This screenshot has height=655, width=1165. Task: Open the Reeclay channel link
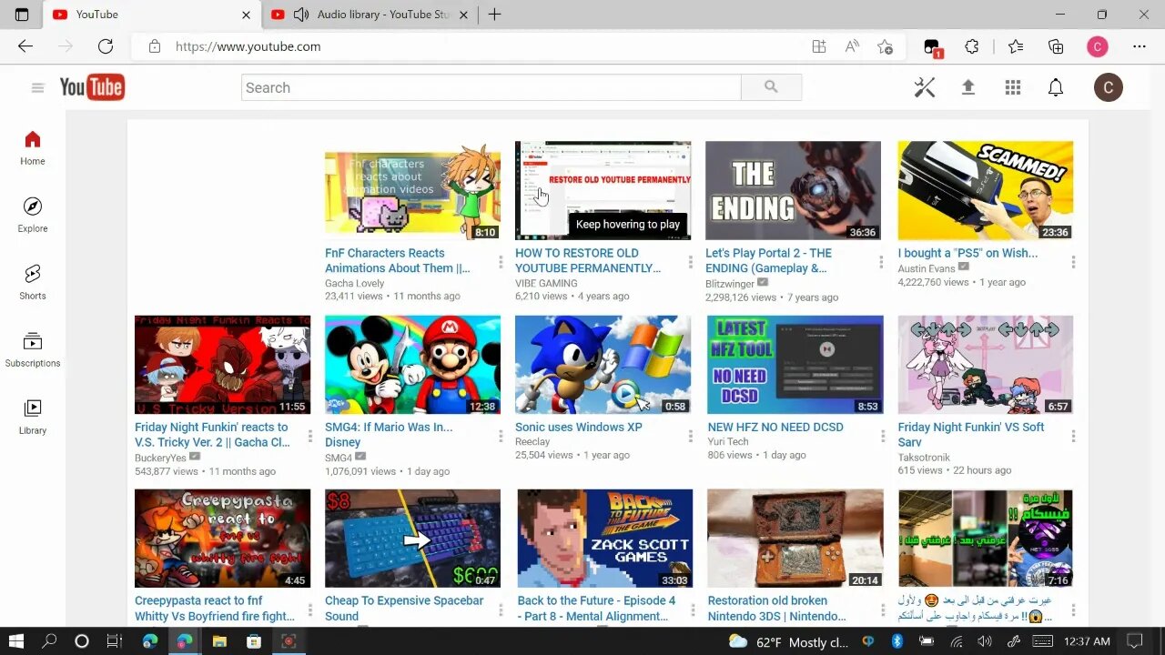pyautogui.click(x=532, y=441)
